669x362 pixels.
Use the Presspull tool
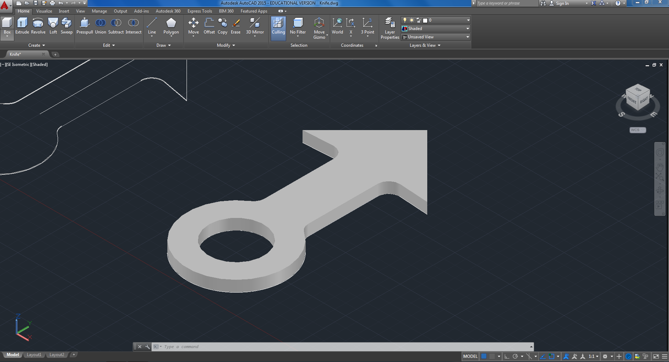(x=85, y=26)
